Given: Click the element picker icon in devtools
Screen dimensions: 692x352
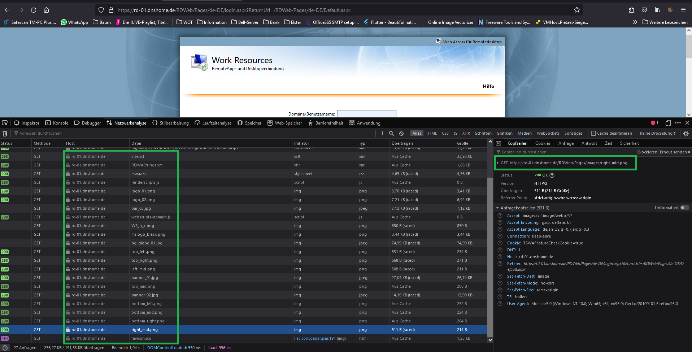Looking at the screenshot, I should 5,123.
